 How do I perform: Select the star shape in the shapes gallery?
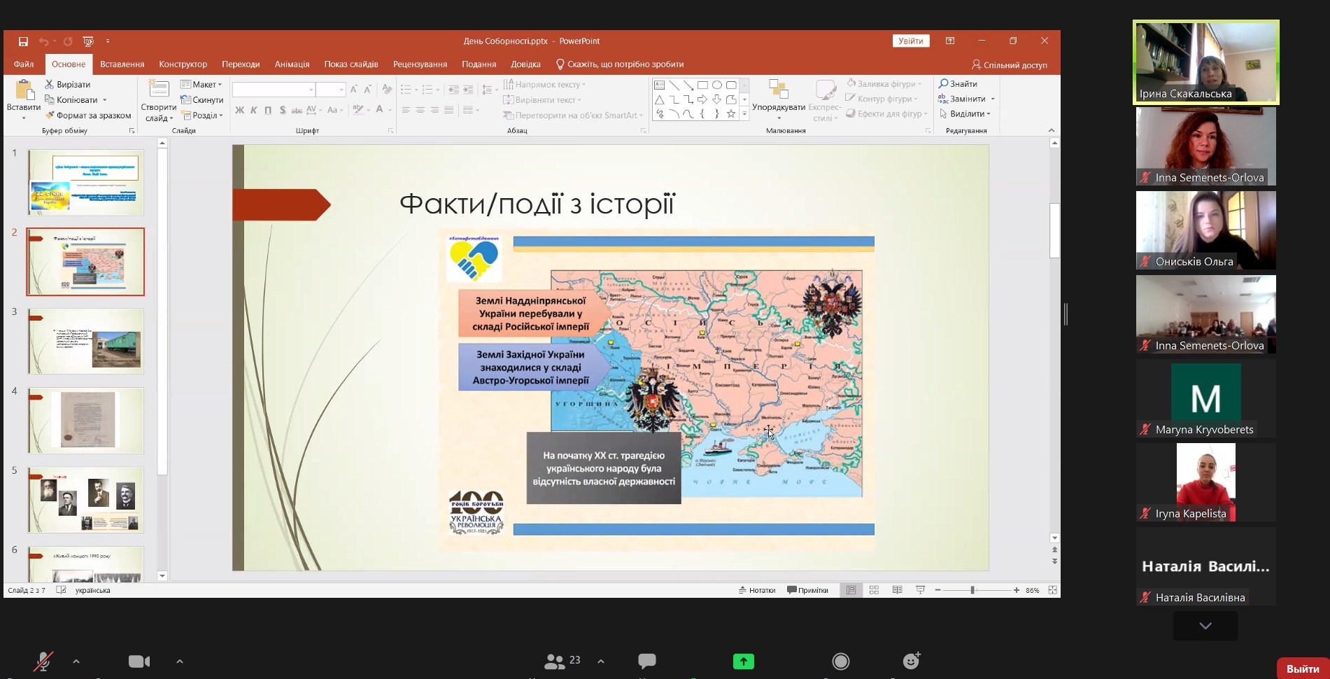731,114
